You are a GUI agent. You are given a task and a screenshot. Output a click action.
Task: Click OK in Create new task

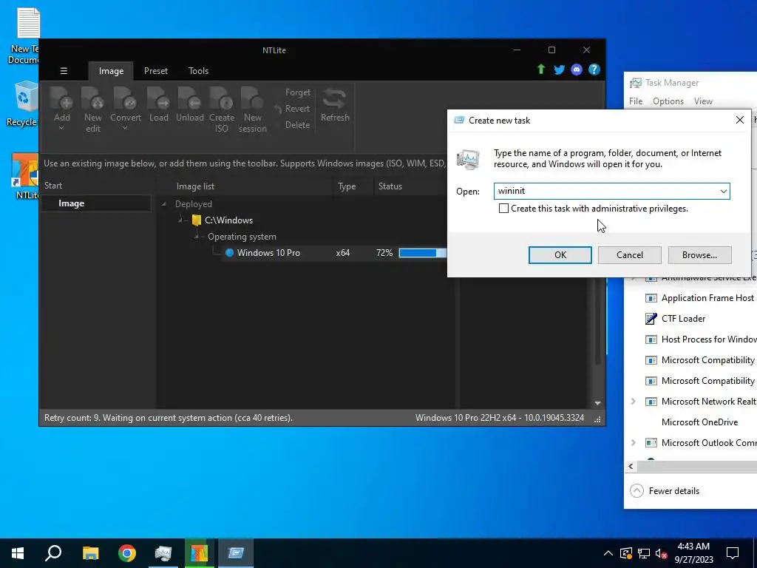click(560, 255)
